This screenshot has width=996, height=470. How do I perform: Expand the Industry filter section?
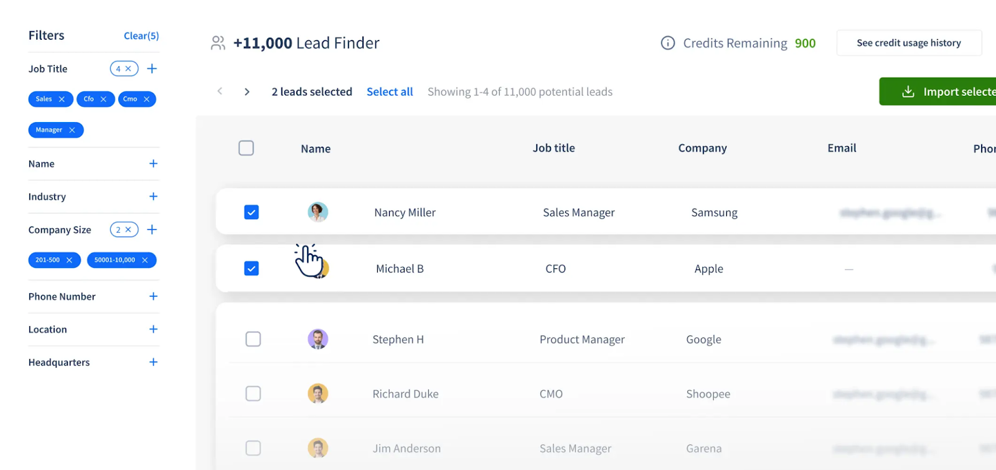(x=153, y=196)
